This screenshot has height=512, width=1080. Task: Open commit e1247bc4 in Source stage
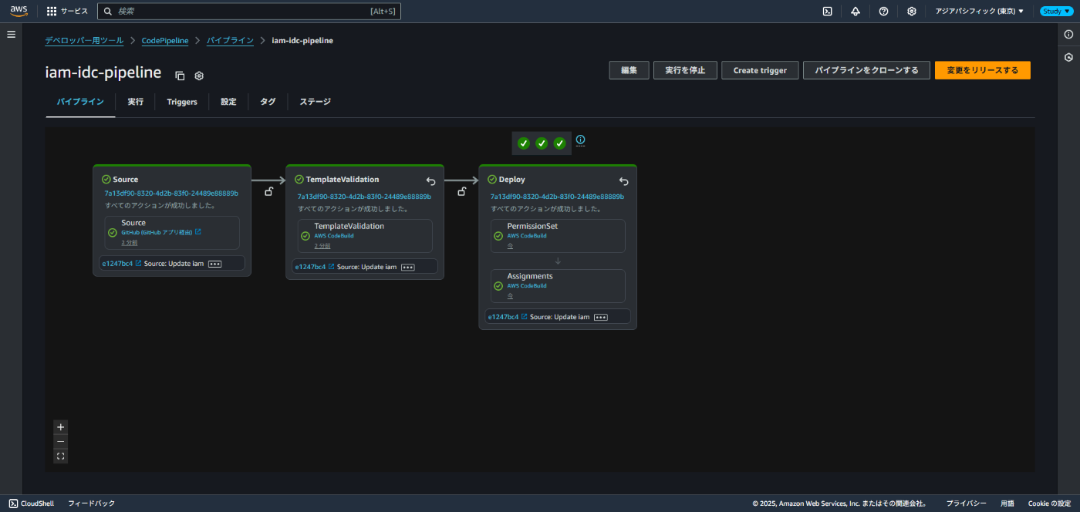[122, 264]
